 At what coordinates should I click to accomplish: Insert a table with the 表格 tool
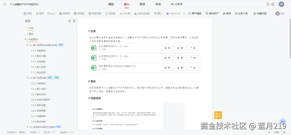(28, 13)
